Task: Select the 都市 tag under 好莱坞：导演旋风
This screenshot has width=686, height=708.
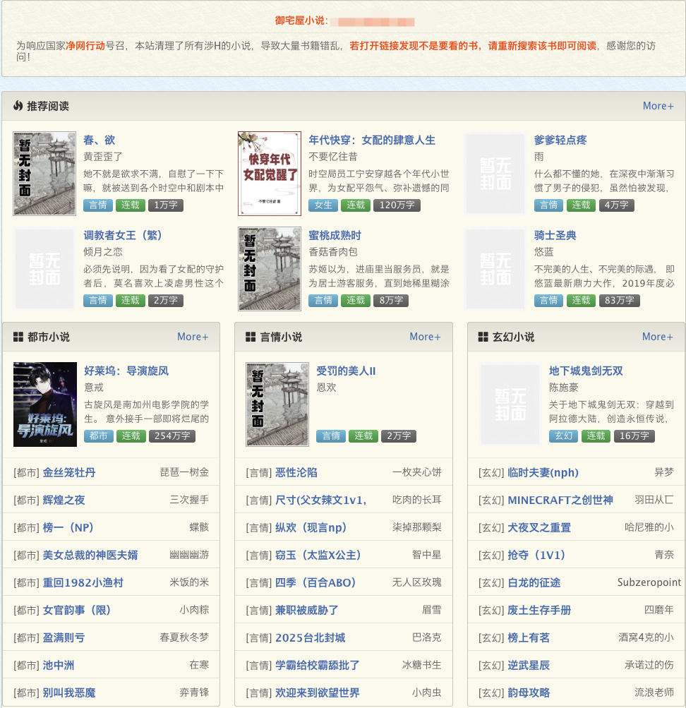Action: (x=97, y=436)
